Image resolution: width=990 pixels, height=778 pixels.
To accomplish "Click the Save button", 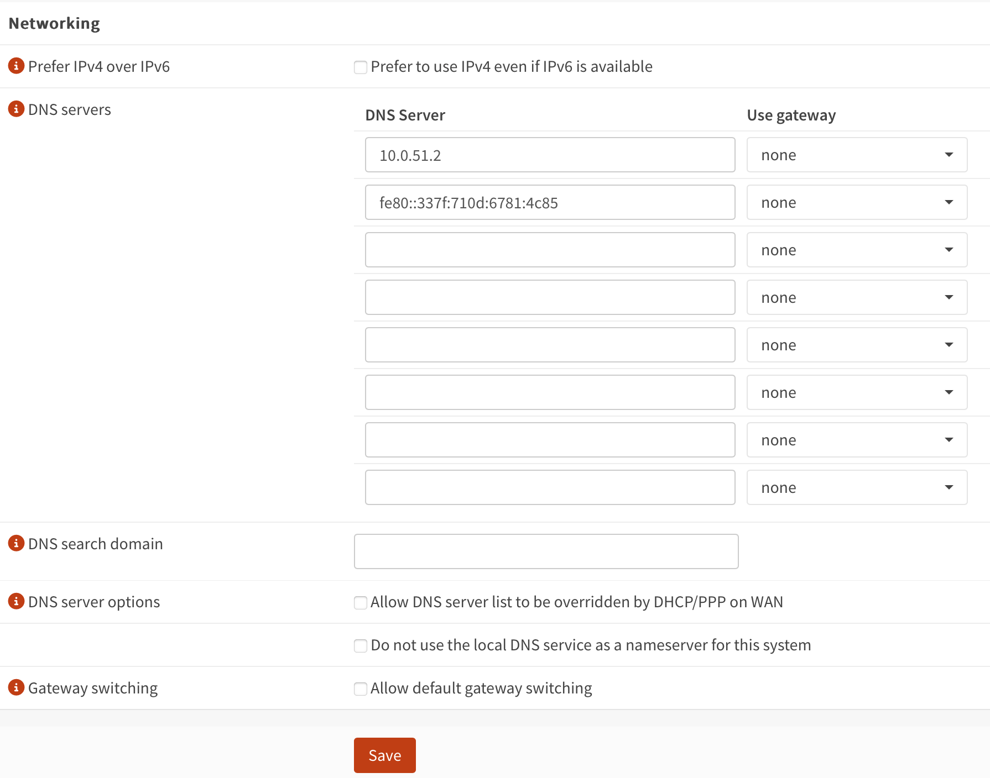I will (384, 755).
